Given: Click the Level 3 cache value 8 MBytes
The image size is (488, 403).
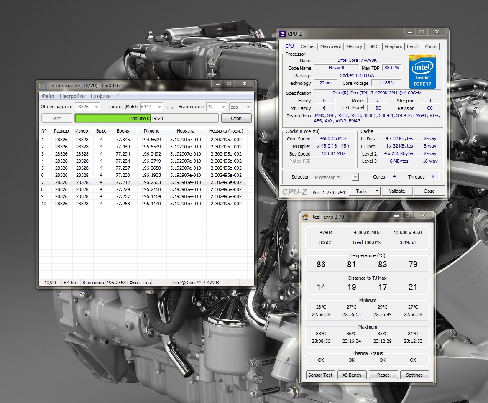Looking at the screenshot, I should pos(399,161).
